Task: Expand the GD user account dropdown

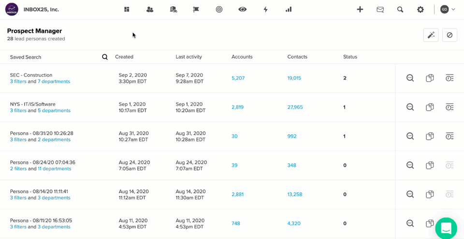Action: [x=448, y=10]
